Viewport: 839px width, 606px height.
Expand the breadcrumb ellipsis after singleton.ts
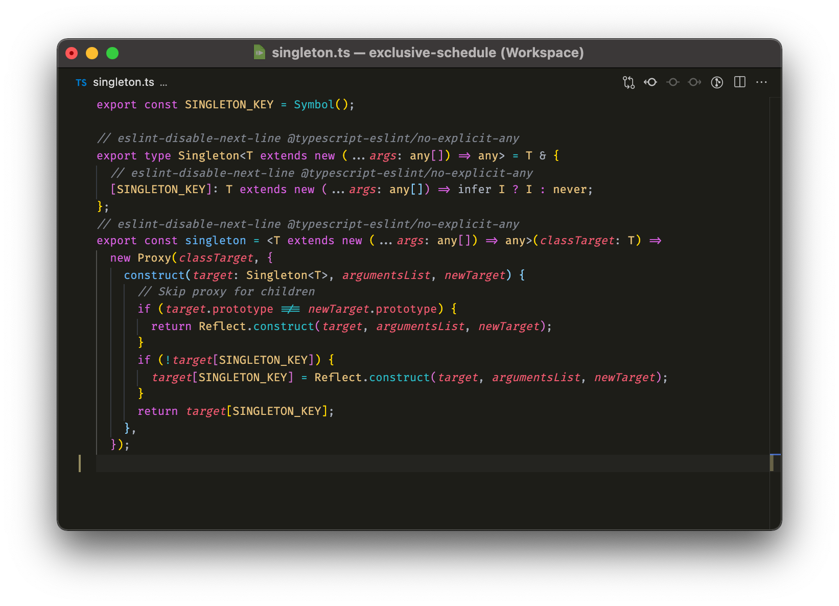click(x=164, y=83)
